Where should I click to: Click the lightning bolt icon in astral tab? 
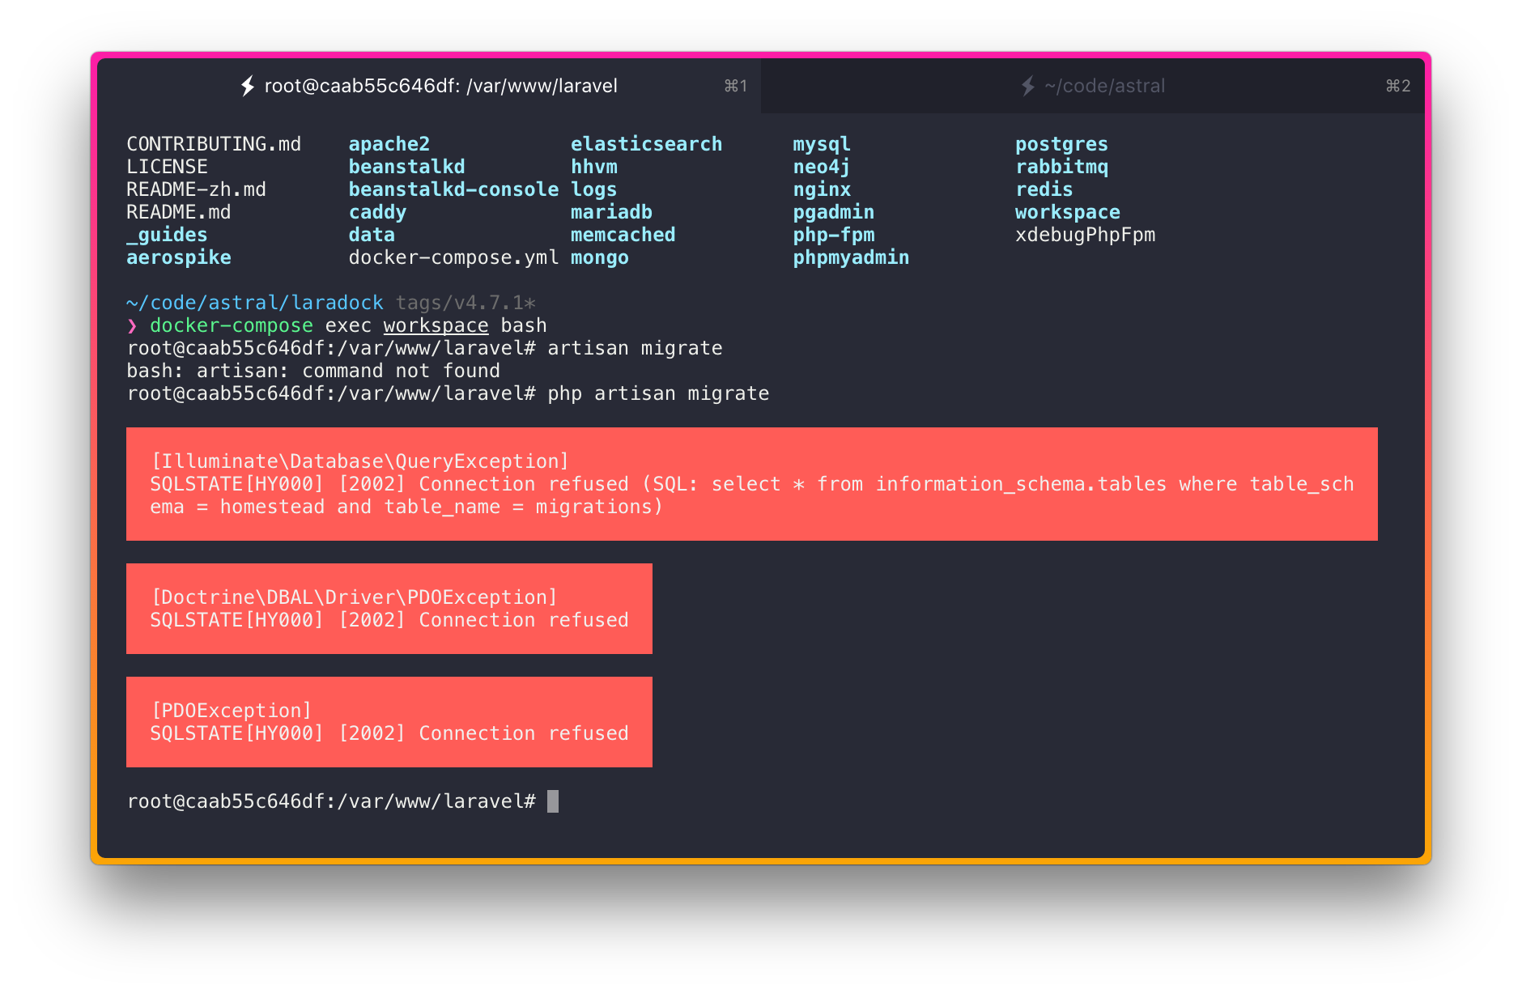[x=1027, y=86]
